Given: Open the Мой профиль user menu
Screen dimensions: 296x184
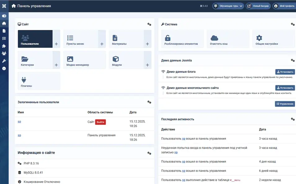Looking at the screenshot, I should (x=284, y=6).
